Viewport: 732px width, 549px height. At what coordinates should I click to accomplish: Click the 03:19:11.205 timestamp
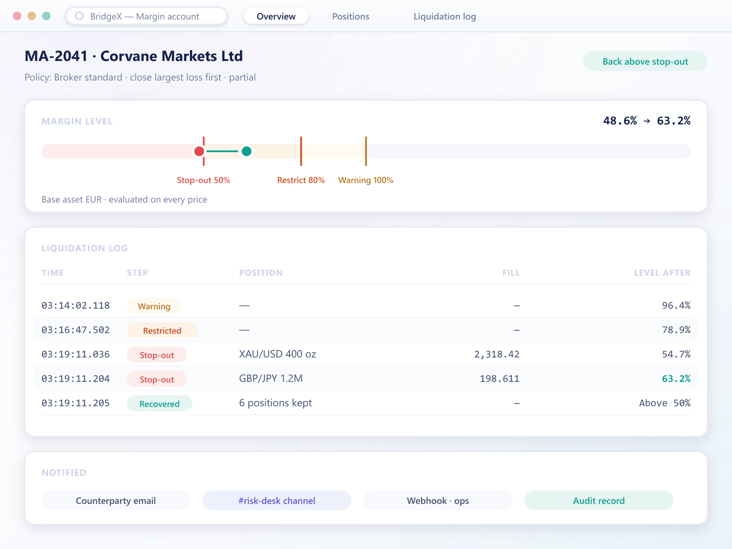[76, 403]
